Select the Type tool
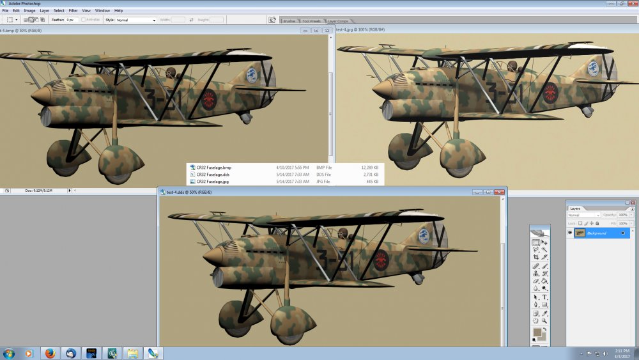The width and height of the screenshot is (639, 360). tap(544, 297)
